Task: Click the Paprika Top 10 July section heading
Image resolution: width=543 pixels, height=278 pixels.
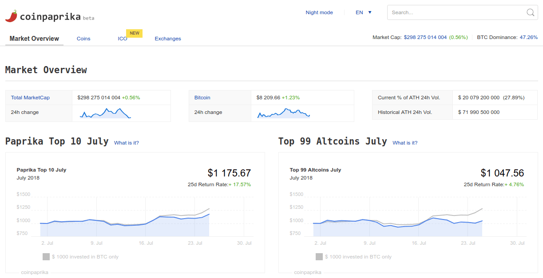Action: 57,141
